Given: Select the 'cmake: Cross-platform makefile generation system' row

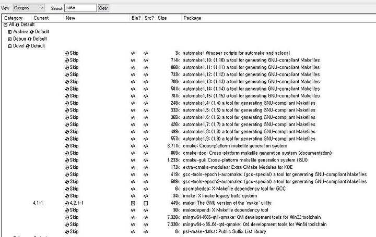Looking at the screenshot, I should click(x=235, y=146).
